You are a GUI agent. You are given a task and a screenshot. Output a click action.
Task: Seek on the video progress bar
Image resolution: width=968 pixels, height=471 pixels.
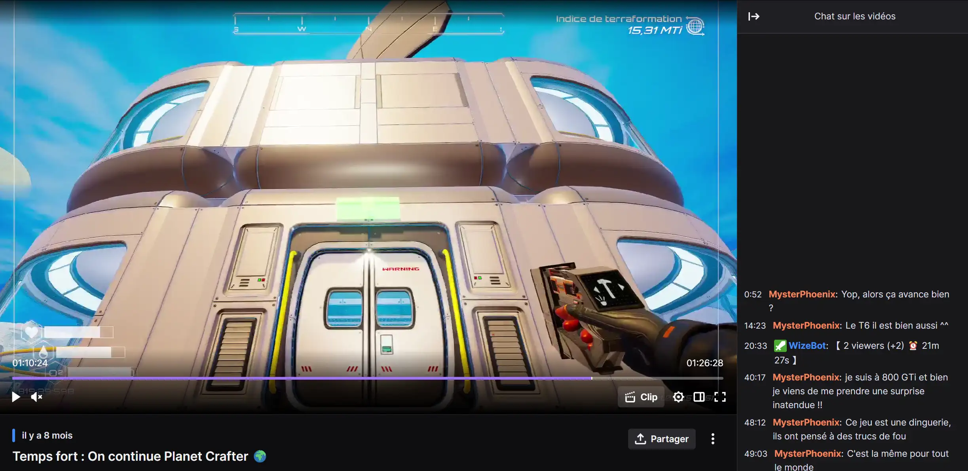pyautogui.click(x=368, y=378)
